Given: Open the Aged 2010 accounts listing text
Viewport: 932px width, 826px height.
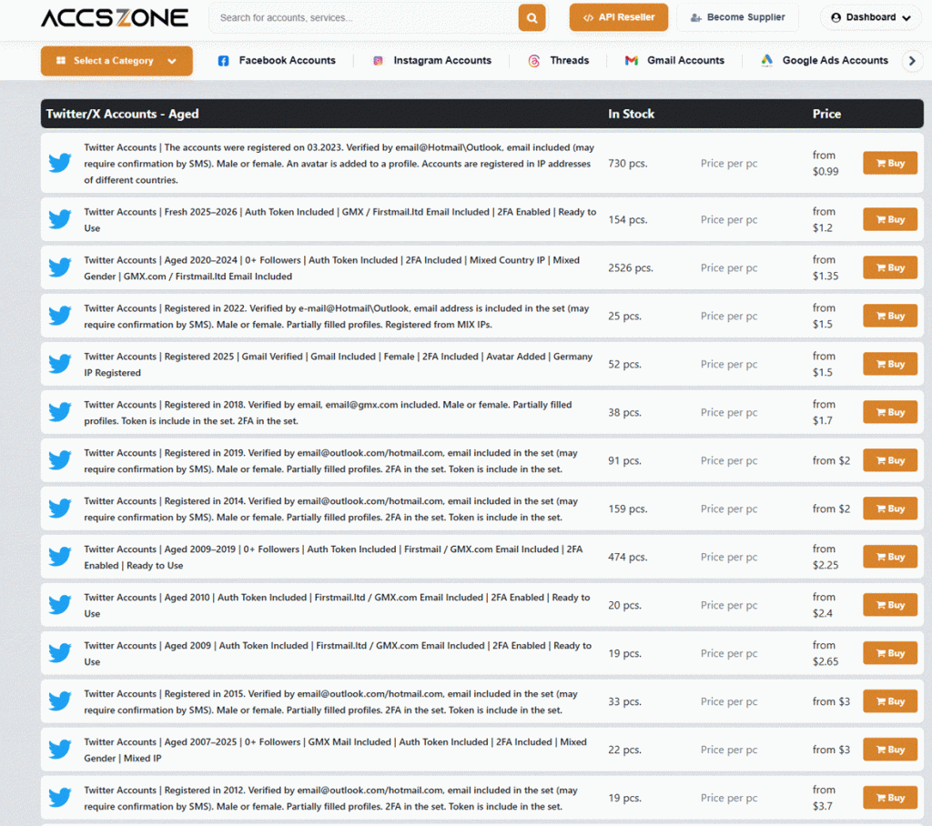Looking at the screenshot, I should tap(337, 606).
